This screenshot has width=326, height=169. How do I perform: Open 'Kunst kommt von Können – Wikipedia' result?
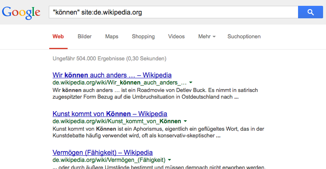110,114
